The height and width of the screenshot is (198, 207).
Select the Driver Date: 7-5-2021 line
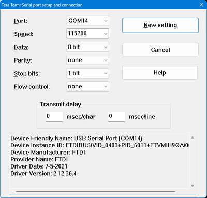(x=39, y=166)
